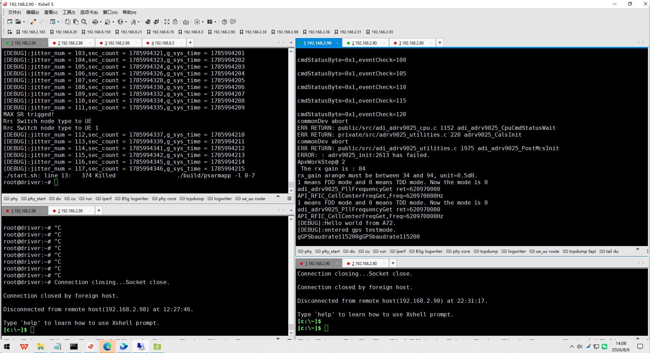
Task: Click iperf quick command in top-left pane
Action: coord(104,199)
